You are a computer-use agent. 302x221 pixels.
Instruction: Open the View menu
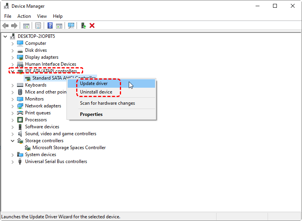point(42,16)
